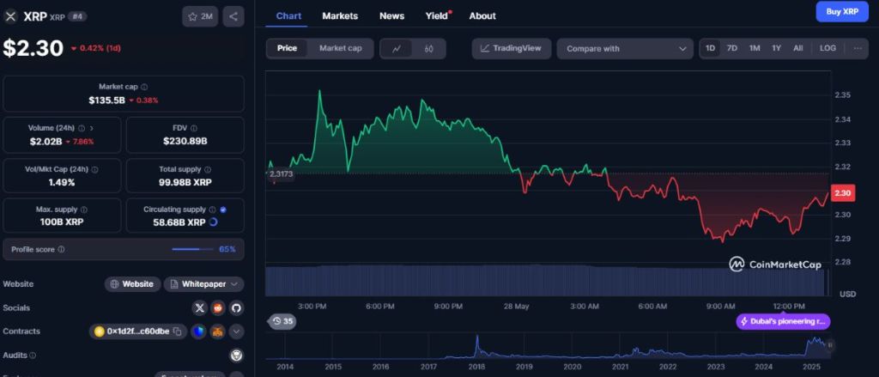Select the 1Y time range
The width and height of the screenshot is (879, 377).
tap(776, 48)
